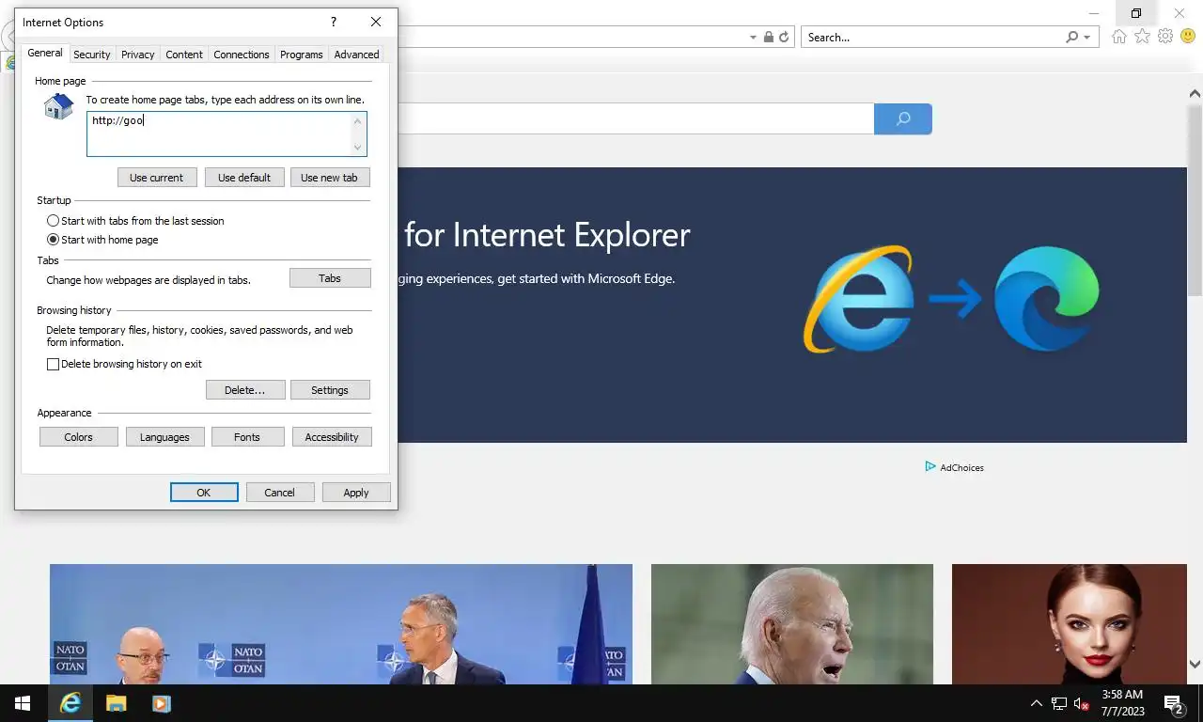Select Start with home page option
1203x722 pixels.
(x=102, y=240)
